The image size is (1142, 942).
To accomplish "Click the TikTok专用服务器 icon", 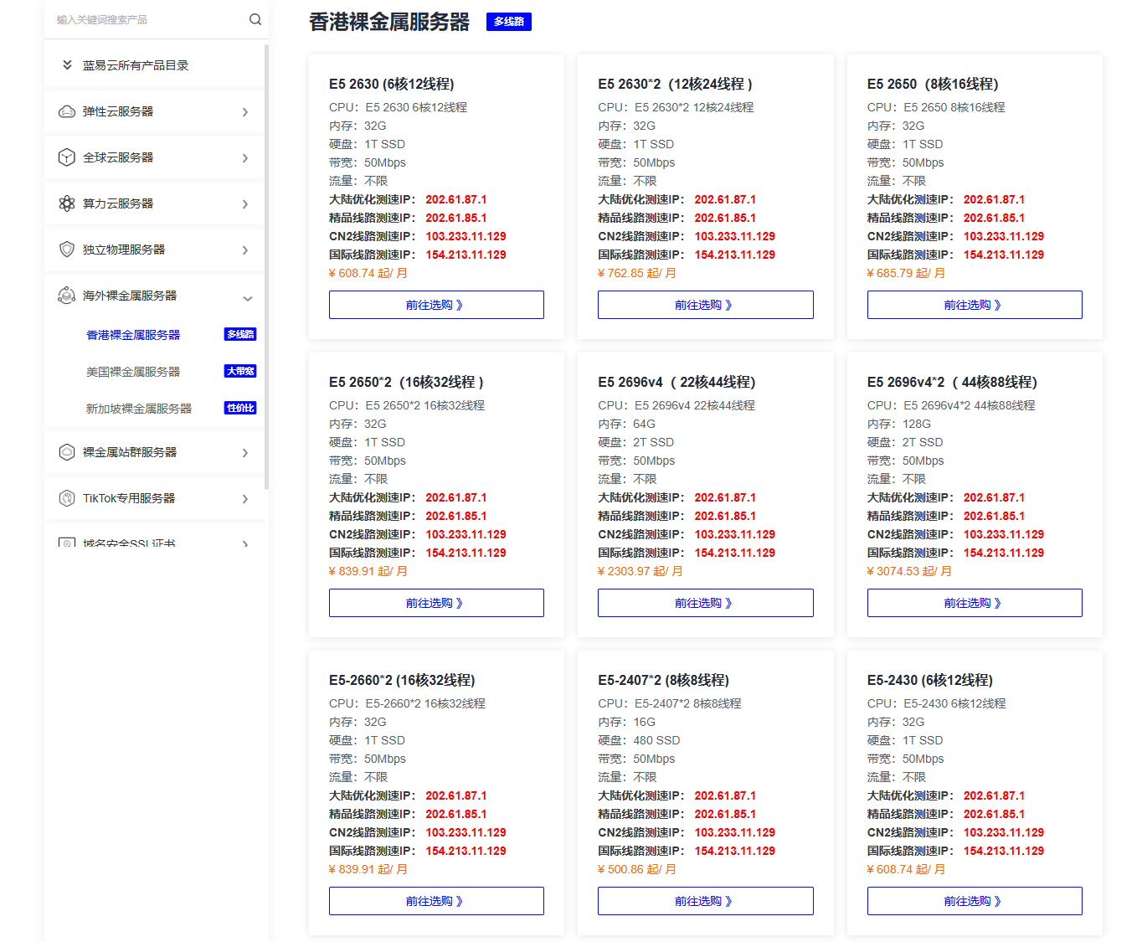I will (67, 498).
